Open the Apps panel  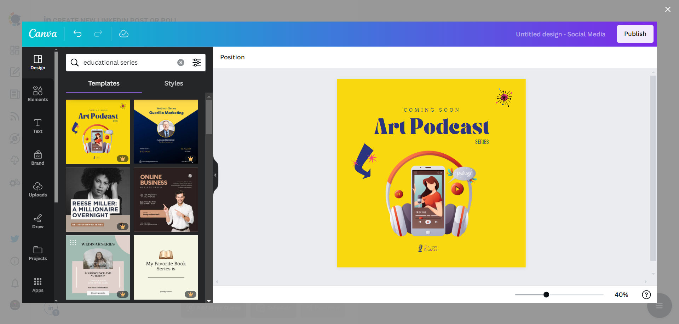click(38, 285)
